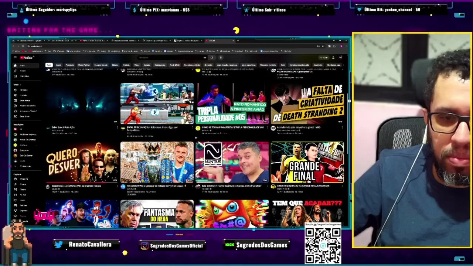
Task: Open Histórico in the sidebar
Action: [x=27, y=90]
